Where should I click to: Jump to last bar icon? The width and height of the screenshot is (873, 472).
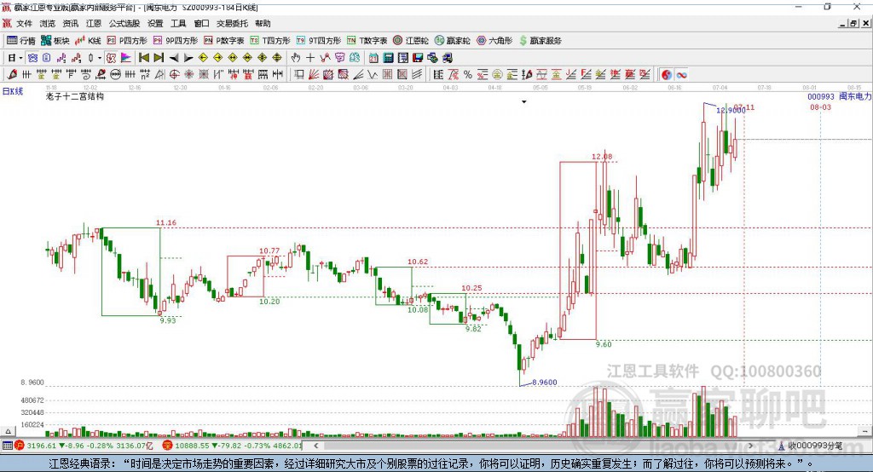pos(159,58)
